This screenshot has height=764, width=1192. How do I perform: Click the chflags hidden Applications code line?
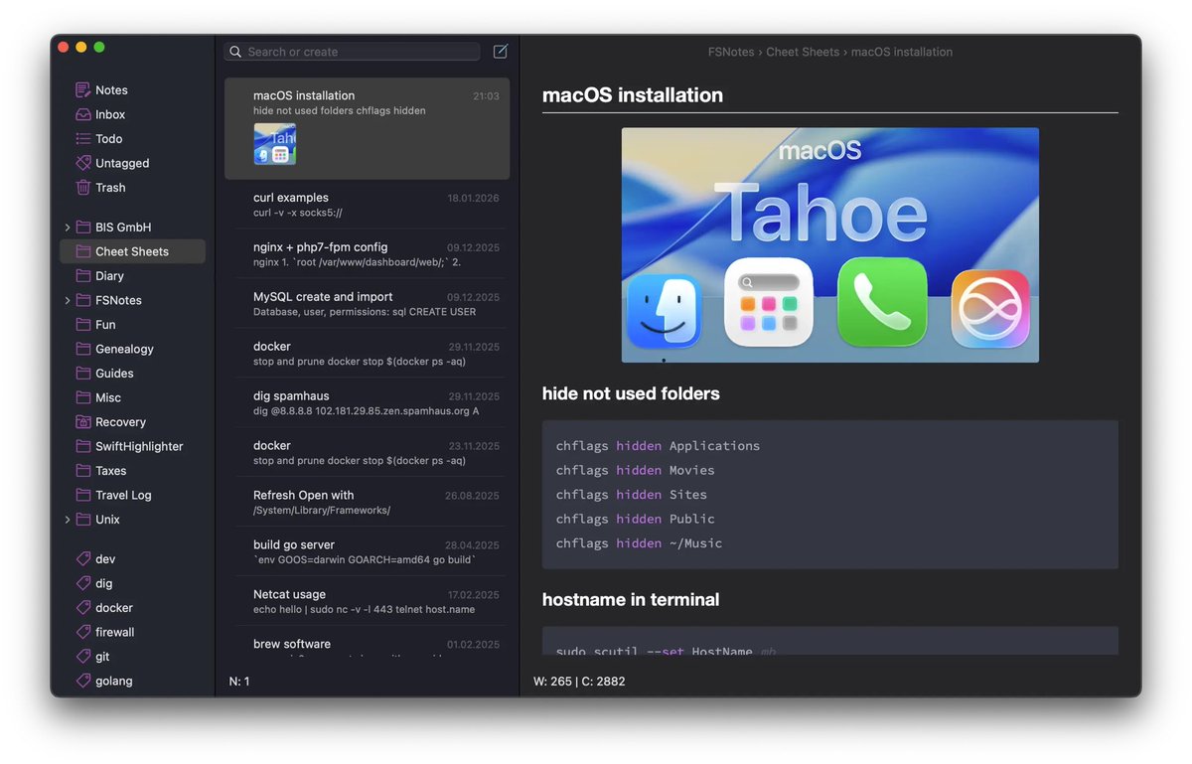pos(658,446)
